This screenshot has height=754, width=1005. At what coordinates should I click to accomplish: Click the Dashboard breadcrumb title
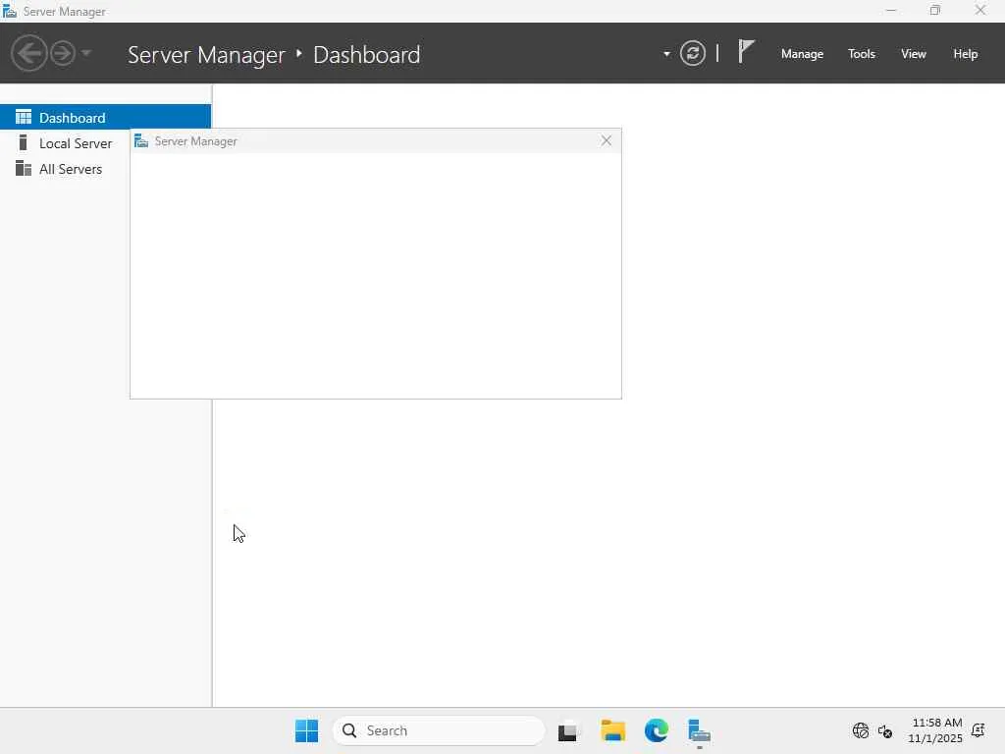coord(367,55)
